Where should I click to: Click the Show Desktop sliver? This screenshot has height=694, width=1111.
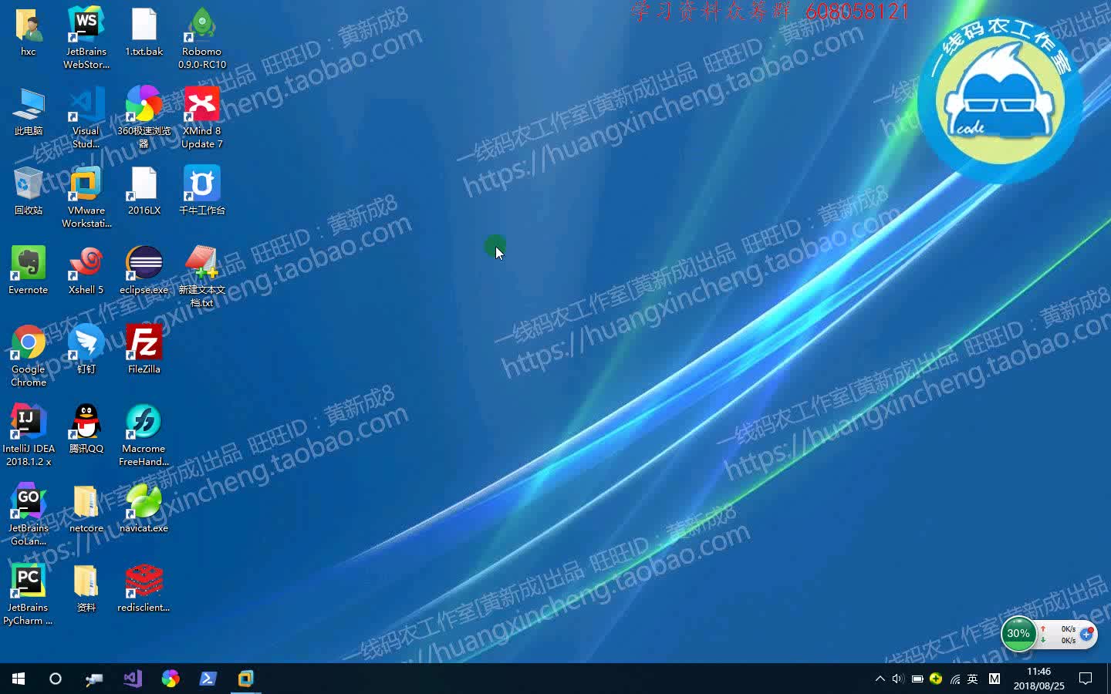[x=1108, y=679]
